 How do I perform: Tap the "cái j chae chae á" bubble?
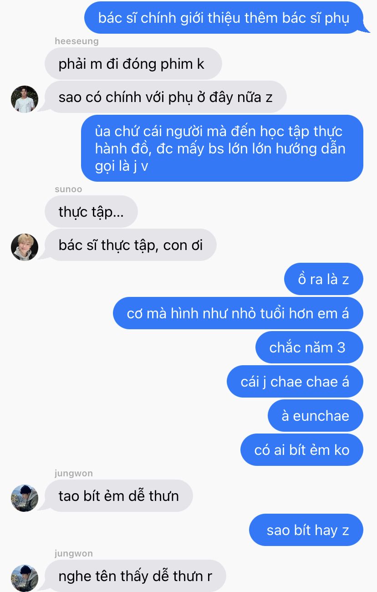295,382
